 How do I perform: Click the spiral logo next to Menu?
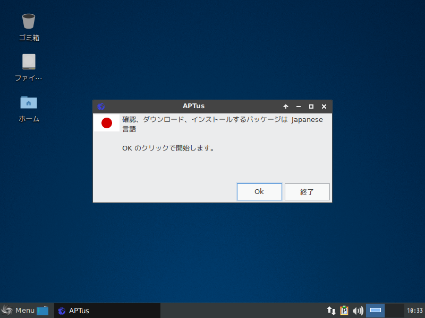(x=7, y=311)
